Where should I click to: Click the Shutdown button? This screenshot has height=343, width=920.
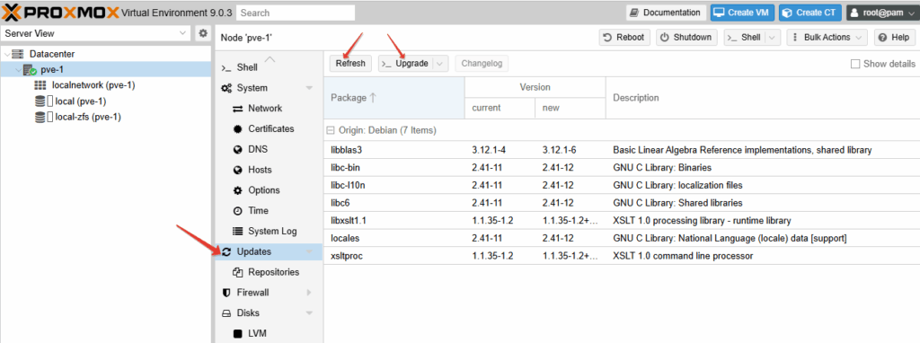point(687,38)
